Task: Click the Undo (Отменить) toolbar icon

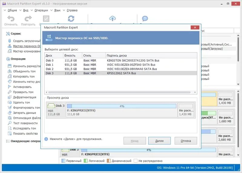Action: pos(11,18)
